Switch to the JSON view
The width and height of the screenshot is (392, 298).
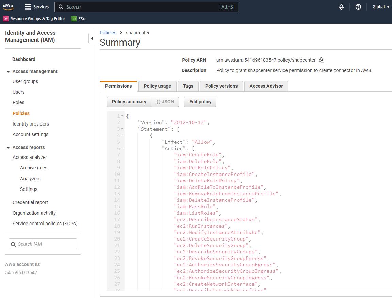(165, 102)
